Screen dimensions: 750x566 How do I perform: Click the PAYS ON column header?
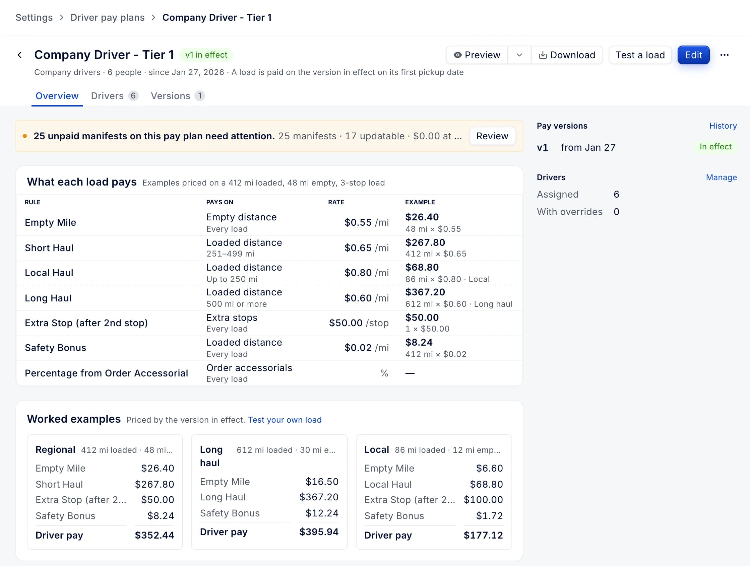pyautogui.click(x=220, y=202)
